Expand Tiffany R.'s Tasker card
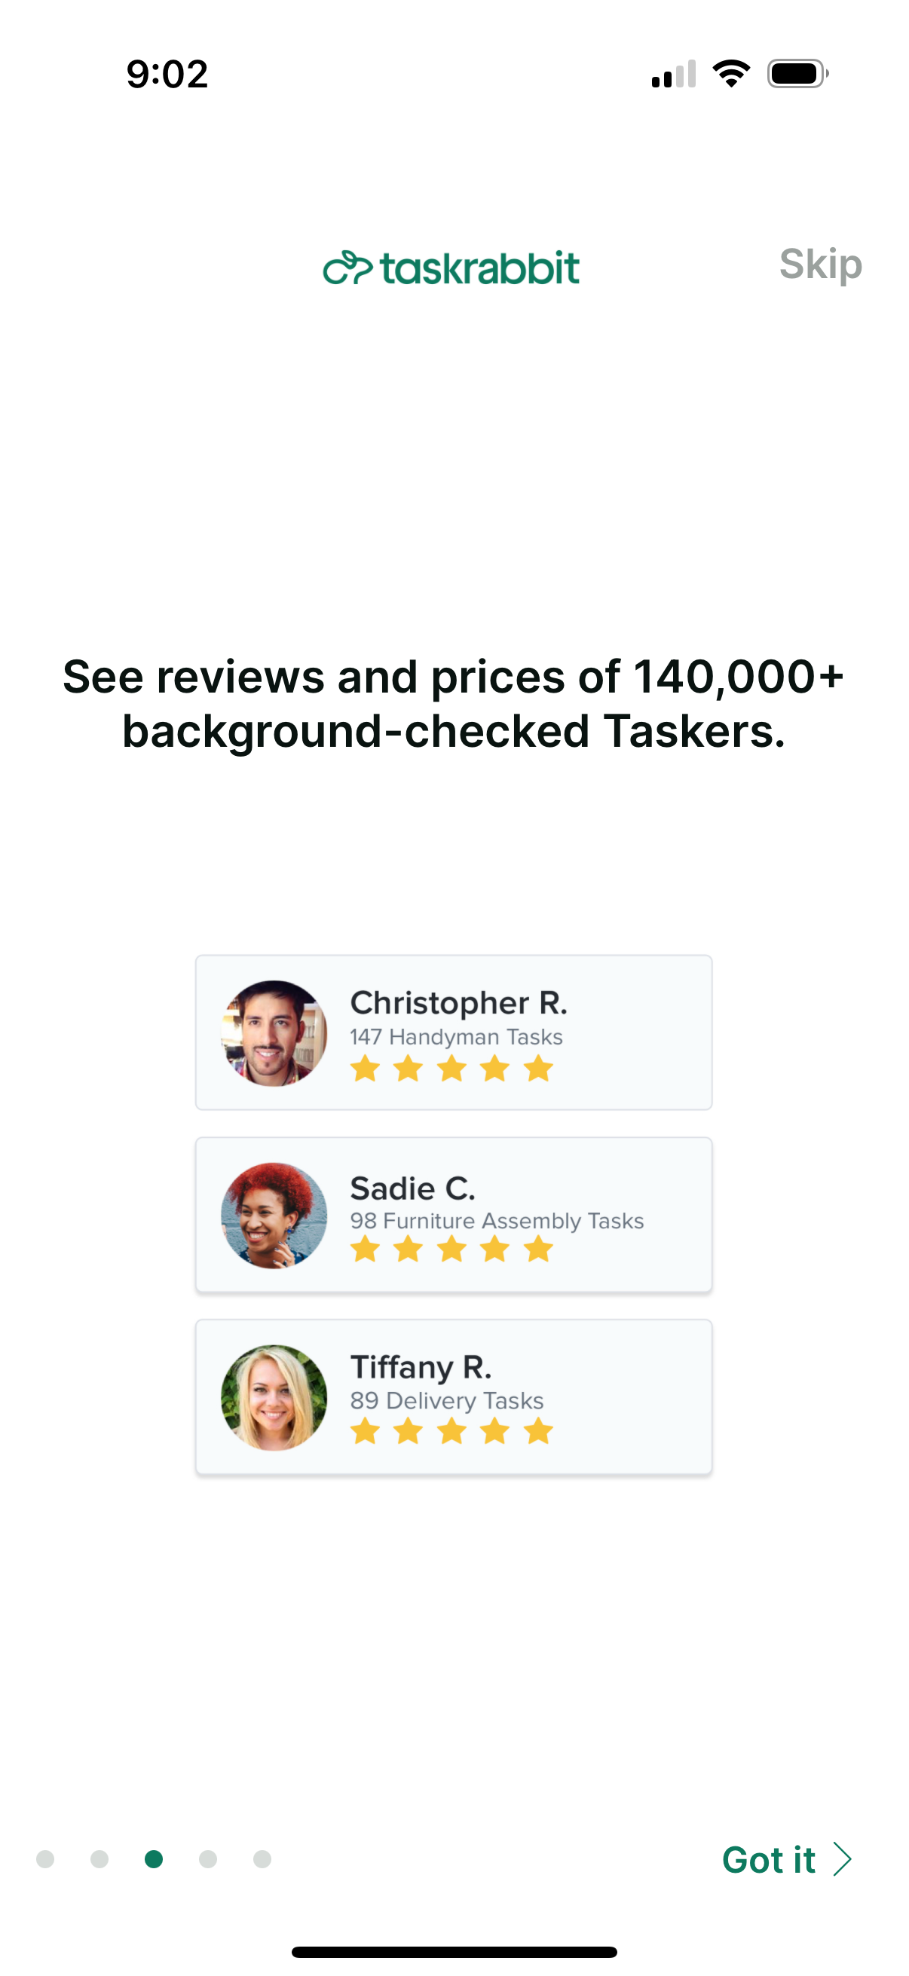 (x=453, y=1396)
